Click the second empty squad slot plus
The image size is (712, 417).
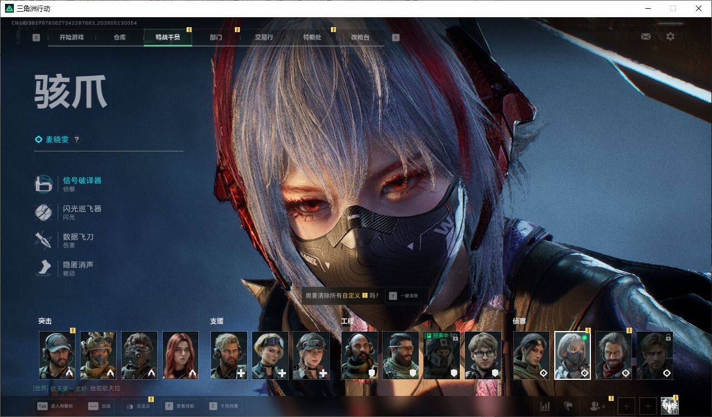coord(648,406)
